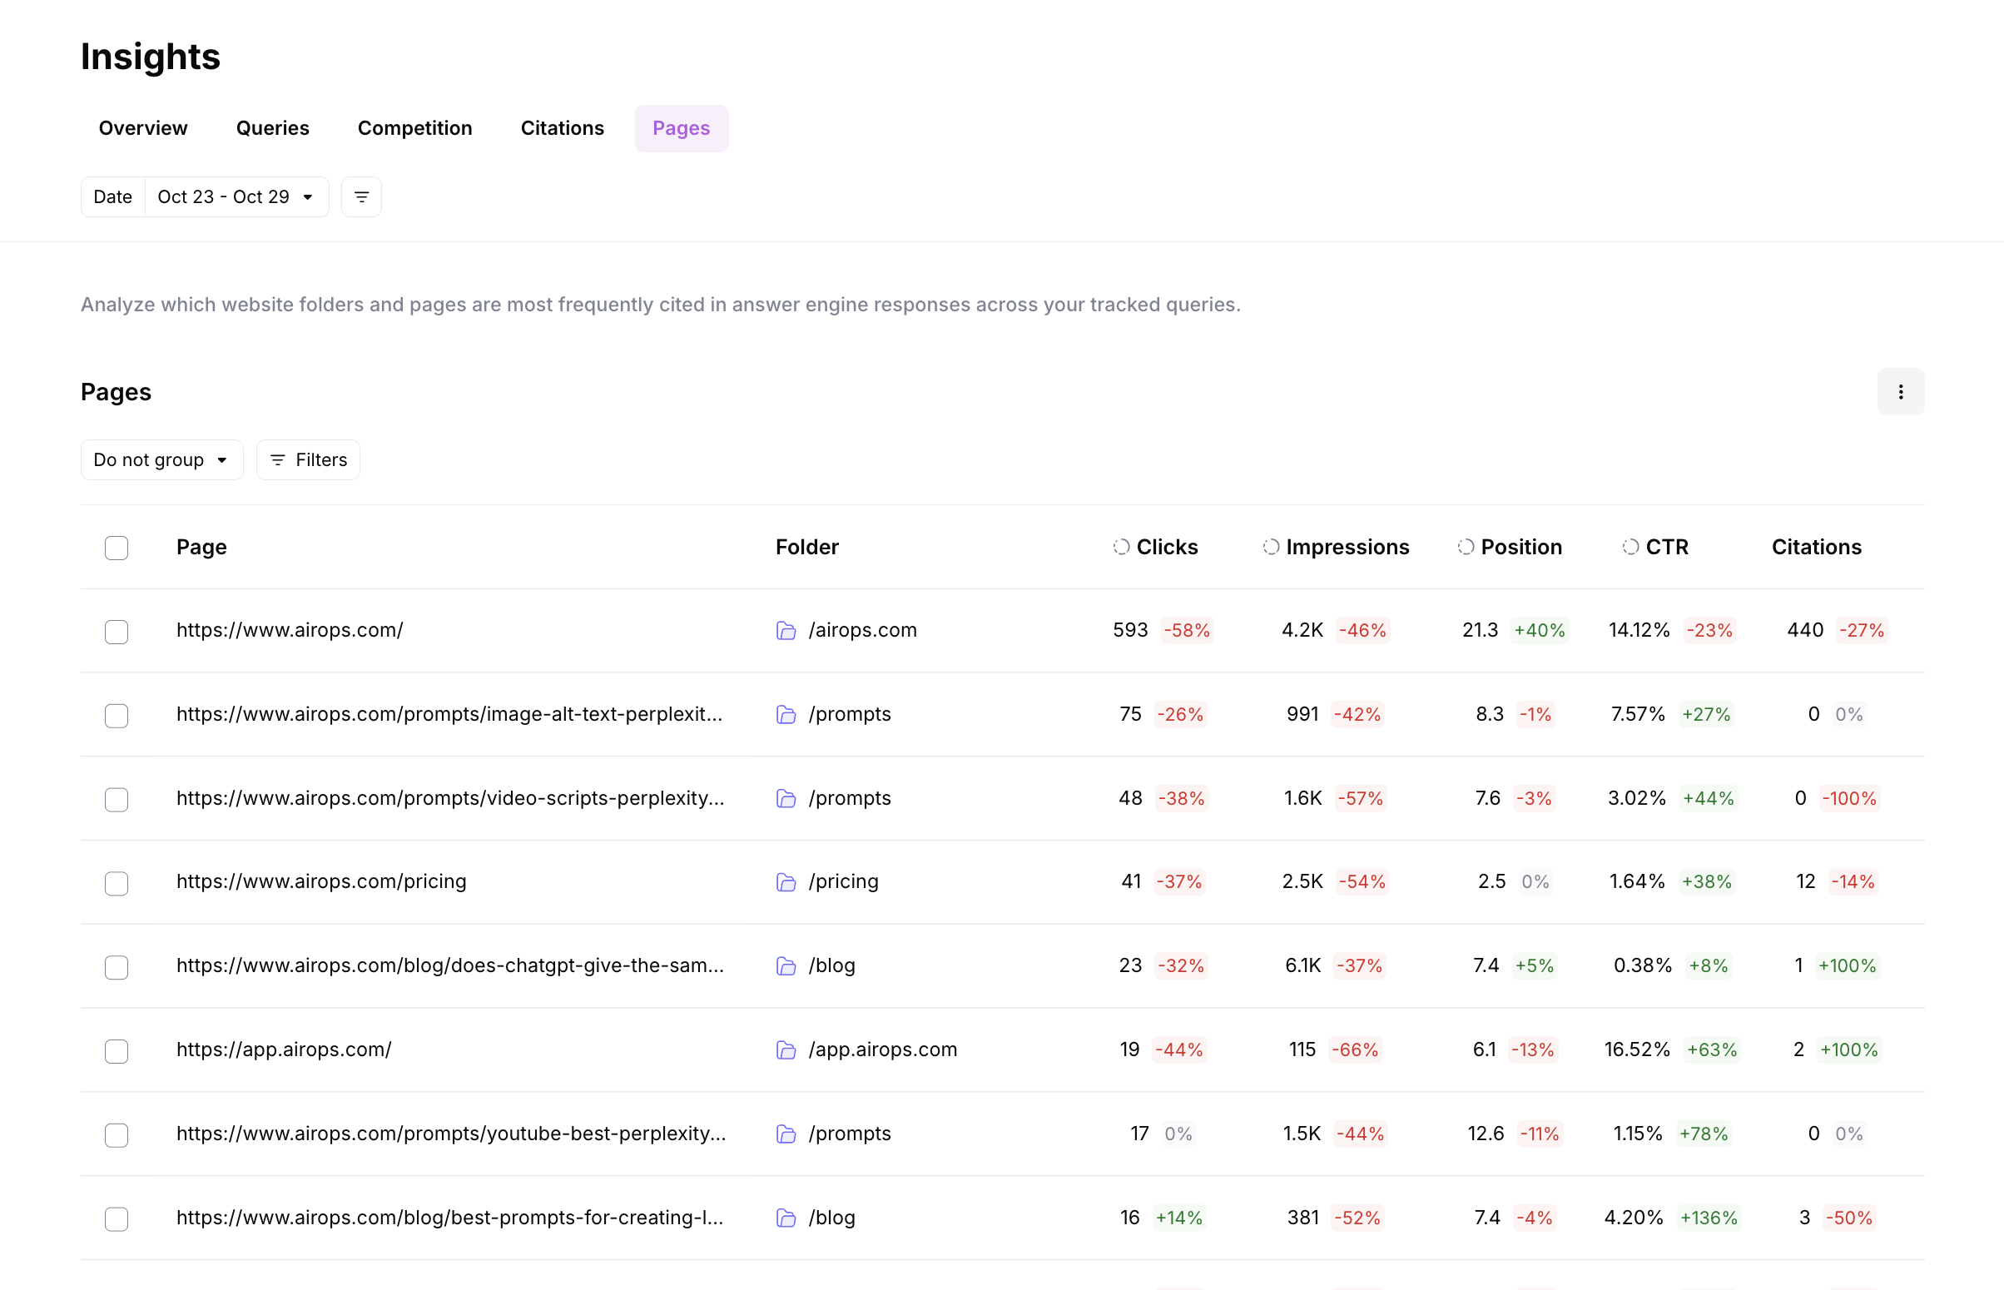
Task: Toggle the select-all checkbox in table header
Action: coord(117,548)
